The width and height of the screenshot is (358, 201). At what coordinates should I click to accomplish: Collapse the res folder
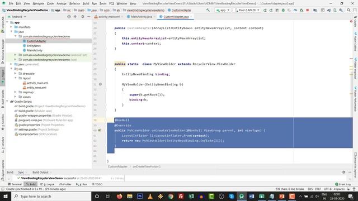pos(11,69)
